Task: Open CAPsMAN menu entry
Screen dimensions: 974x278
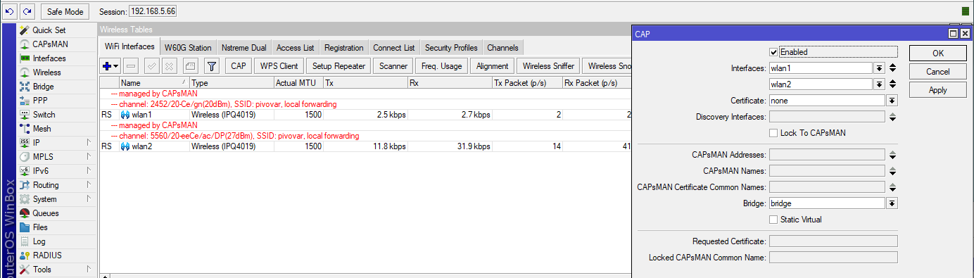Action: coord(50,44)
